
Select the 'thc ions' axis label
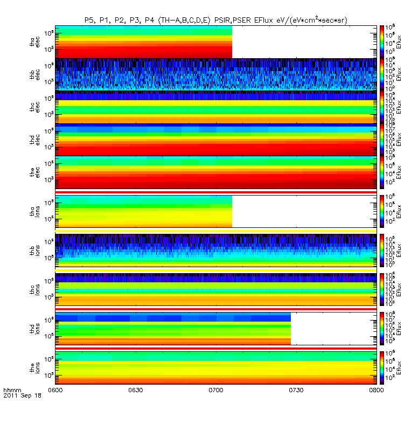point(34,290)
